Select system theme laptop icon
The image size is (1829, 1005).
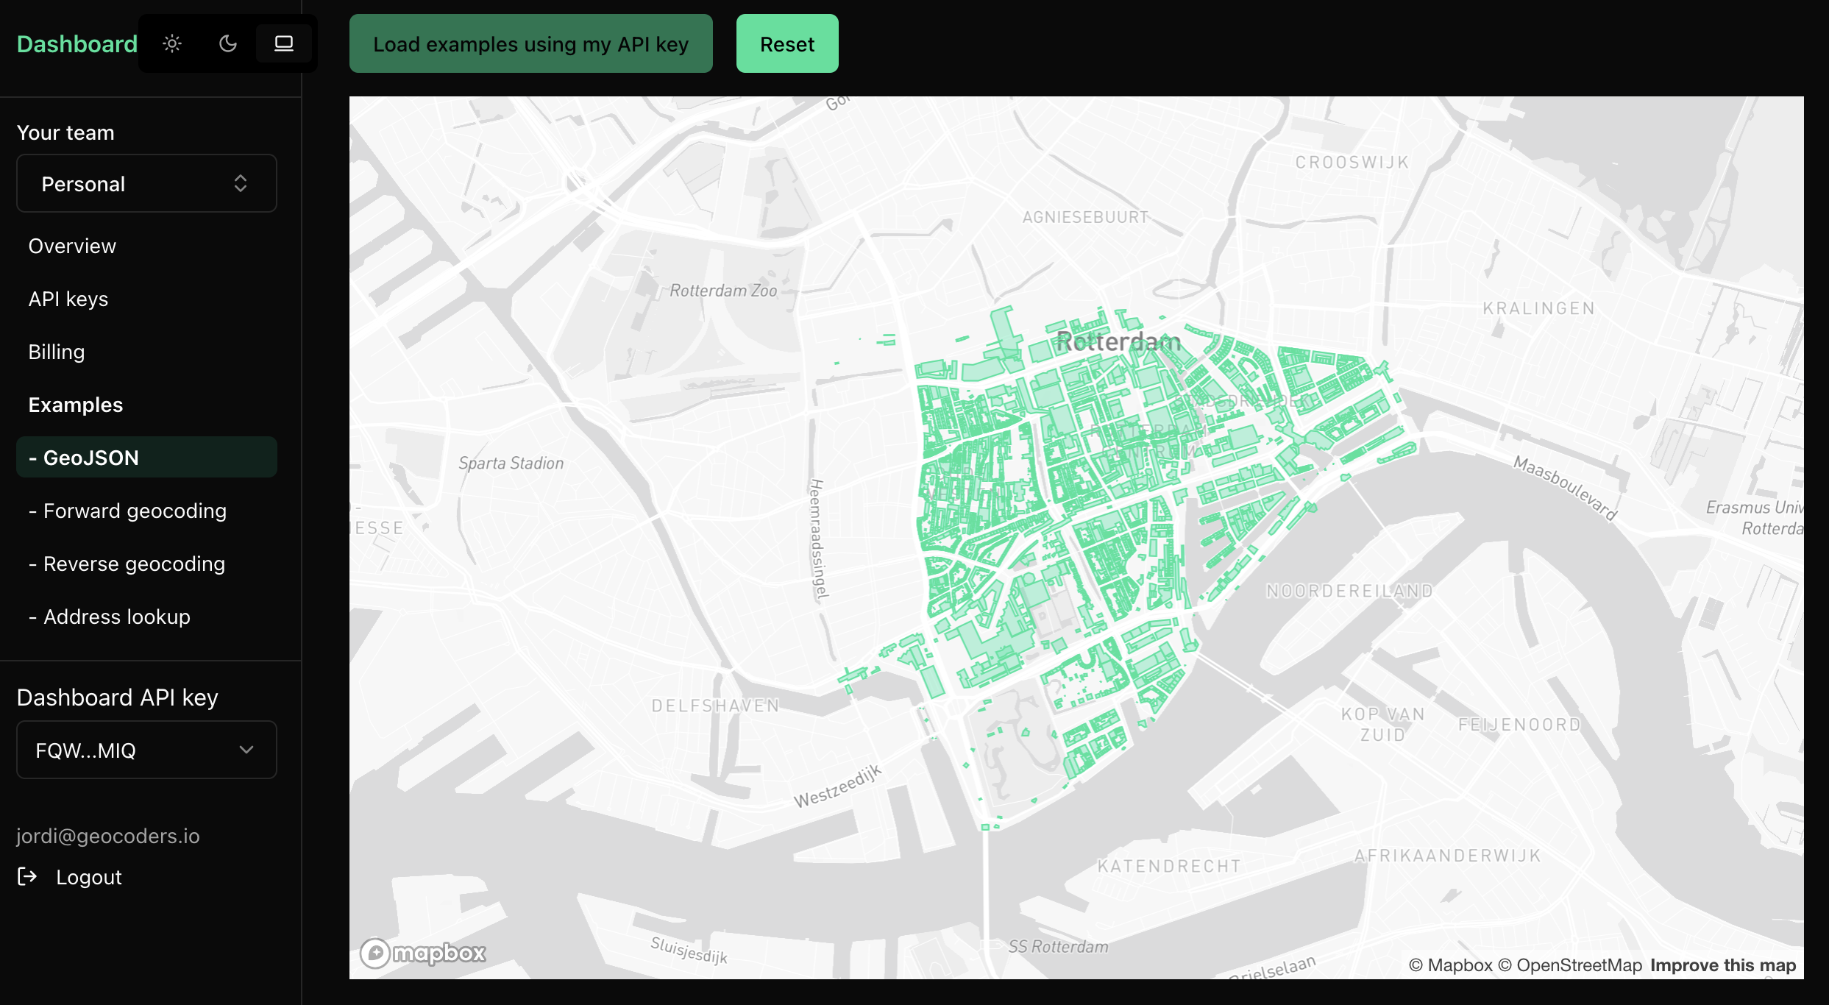coord(284,43)
